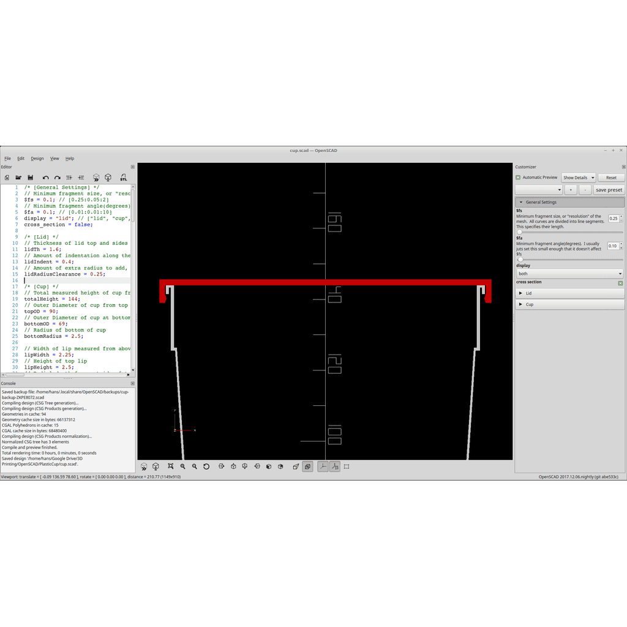Click the View All icon

click(171, 466)
